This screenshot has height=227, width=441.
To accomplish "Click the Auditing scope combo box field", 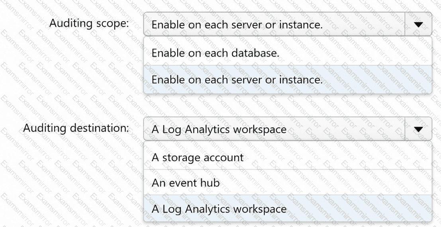I will point(288,24).
